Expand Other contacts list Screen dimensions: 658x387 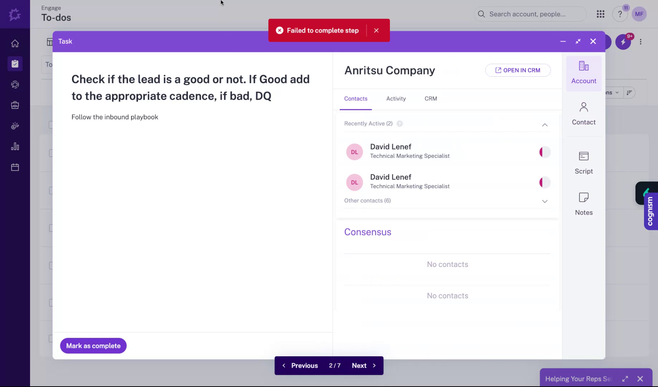point(545,201)
